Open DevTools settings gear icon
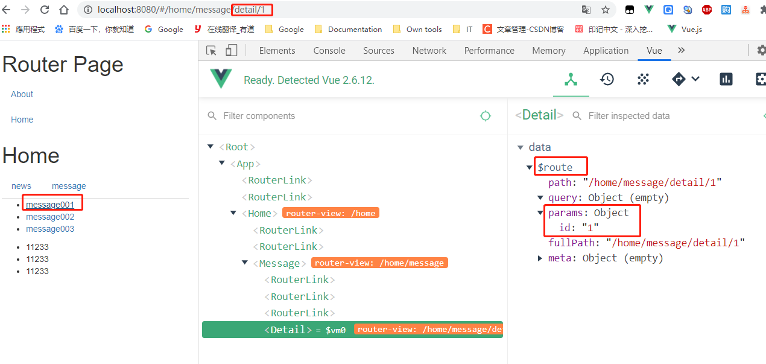 (x=761, y=50)
